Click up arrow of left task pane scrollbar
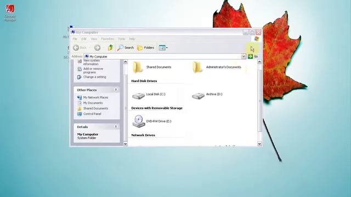Image resolution: width=351 pixels, height=197 pixels. 126,62
